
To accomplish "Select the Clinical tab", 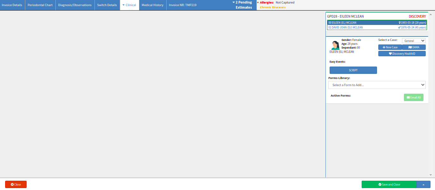I will click(129, 5).
